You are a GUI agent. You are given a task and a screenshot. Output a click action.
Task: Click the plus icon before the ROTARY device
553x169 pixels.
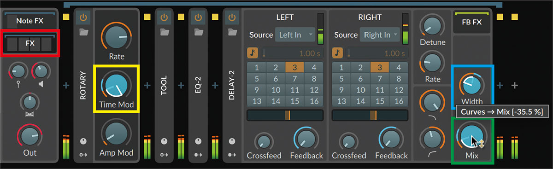(x=66, y=85)
